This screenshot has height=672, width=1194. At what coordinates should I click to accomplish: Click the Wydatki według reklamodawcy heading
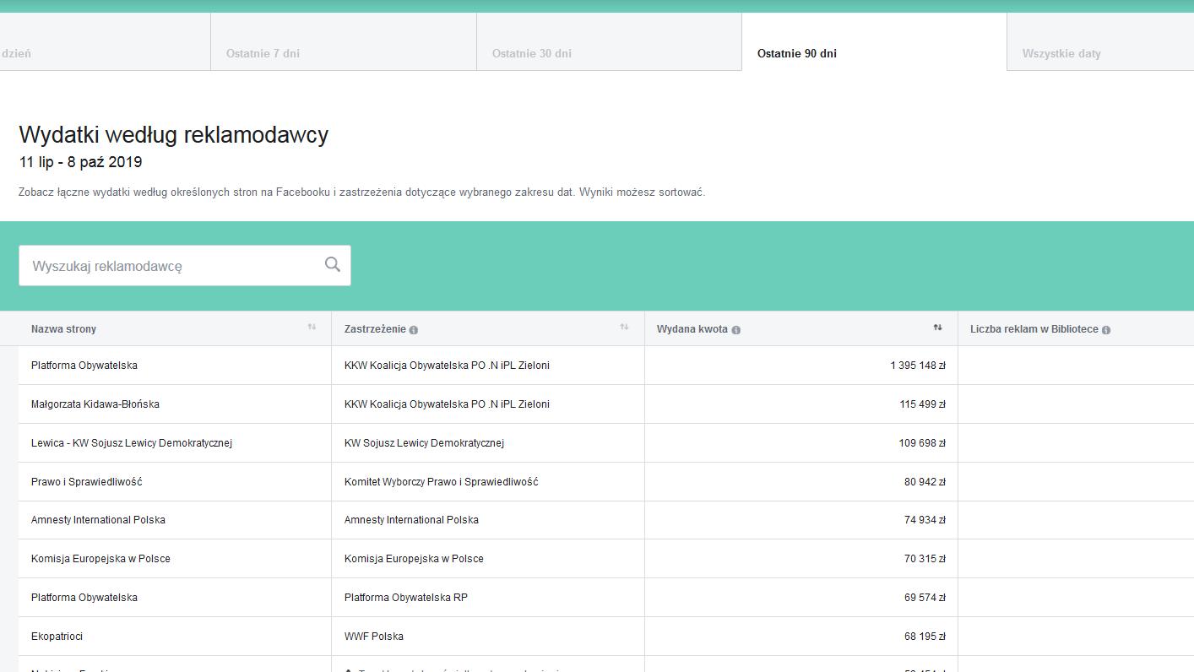pyautogui.click(x=174, y=135)
